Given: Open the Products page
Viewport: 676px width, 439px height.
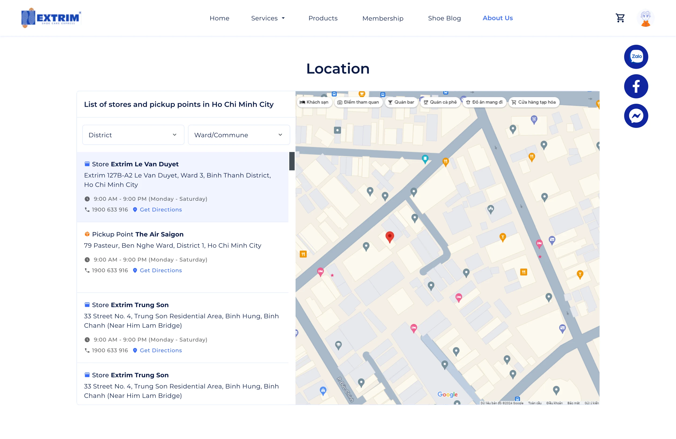Looking at the screenshot, I should coord(323,18).
